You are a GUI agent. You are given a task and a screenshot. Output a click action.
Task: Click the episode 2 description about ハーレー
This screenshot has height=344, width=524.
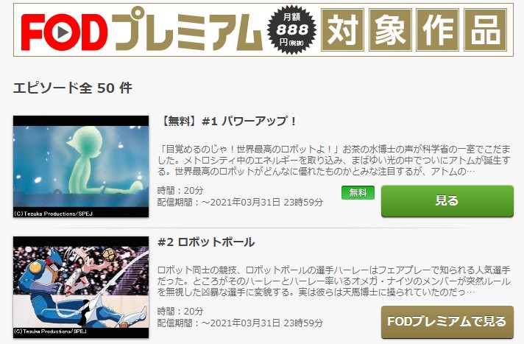[x=334, y=281]
